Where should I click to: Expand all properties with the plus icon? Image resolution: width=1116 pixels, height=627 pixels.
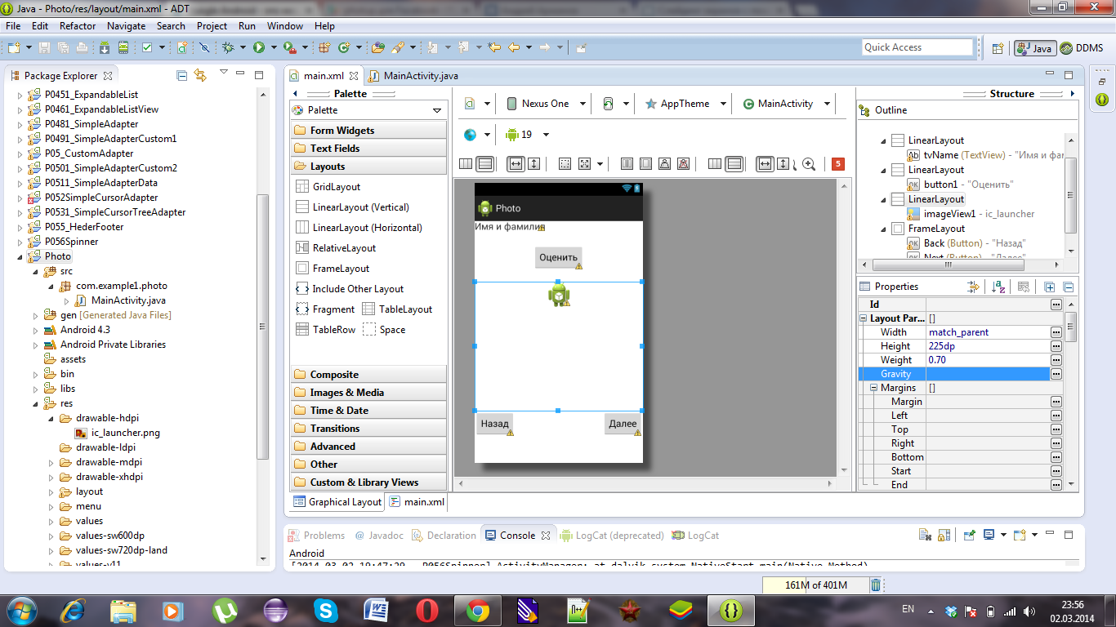tap(1050, 287)
